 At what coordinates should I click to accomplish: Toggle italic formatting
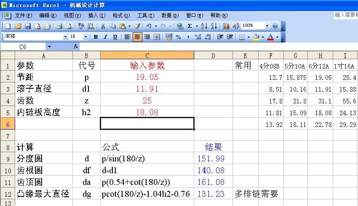pyautogui.click(x=105, y=37)
